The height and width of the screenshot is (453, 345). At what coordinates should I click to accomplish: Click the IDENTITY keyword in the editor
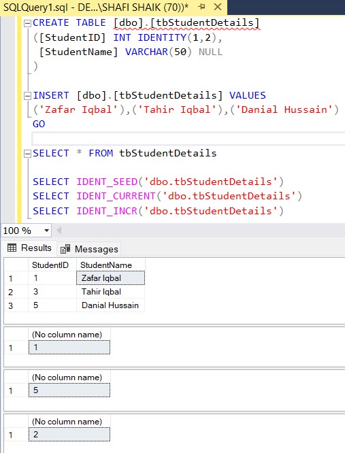pyautogui.click(x=162, y=37)
